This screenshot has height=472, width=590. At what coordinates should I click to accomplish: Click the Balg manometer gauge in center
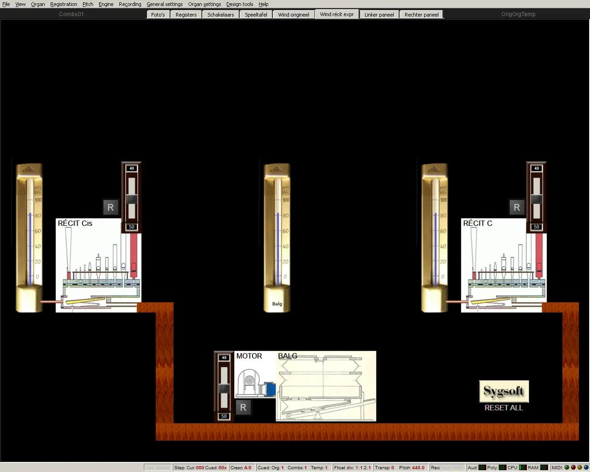pyautogui.click(x=277, y=237)
